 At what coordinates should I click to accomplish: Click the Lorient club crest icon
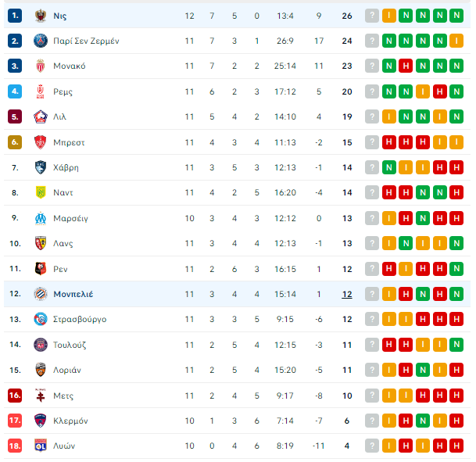[x=41, y=370]
